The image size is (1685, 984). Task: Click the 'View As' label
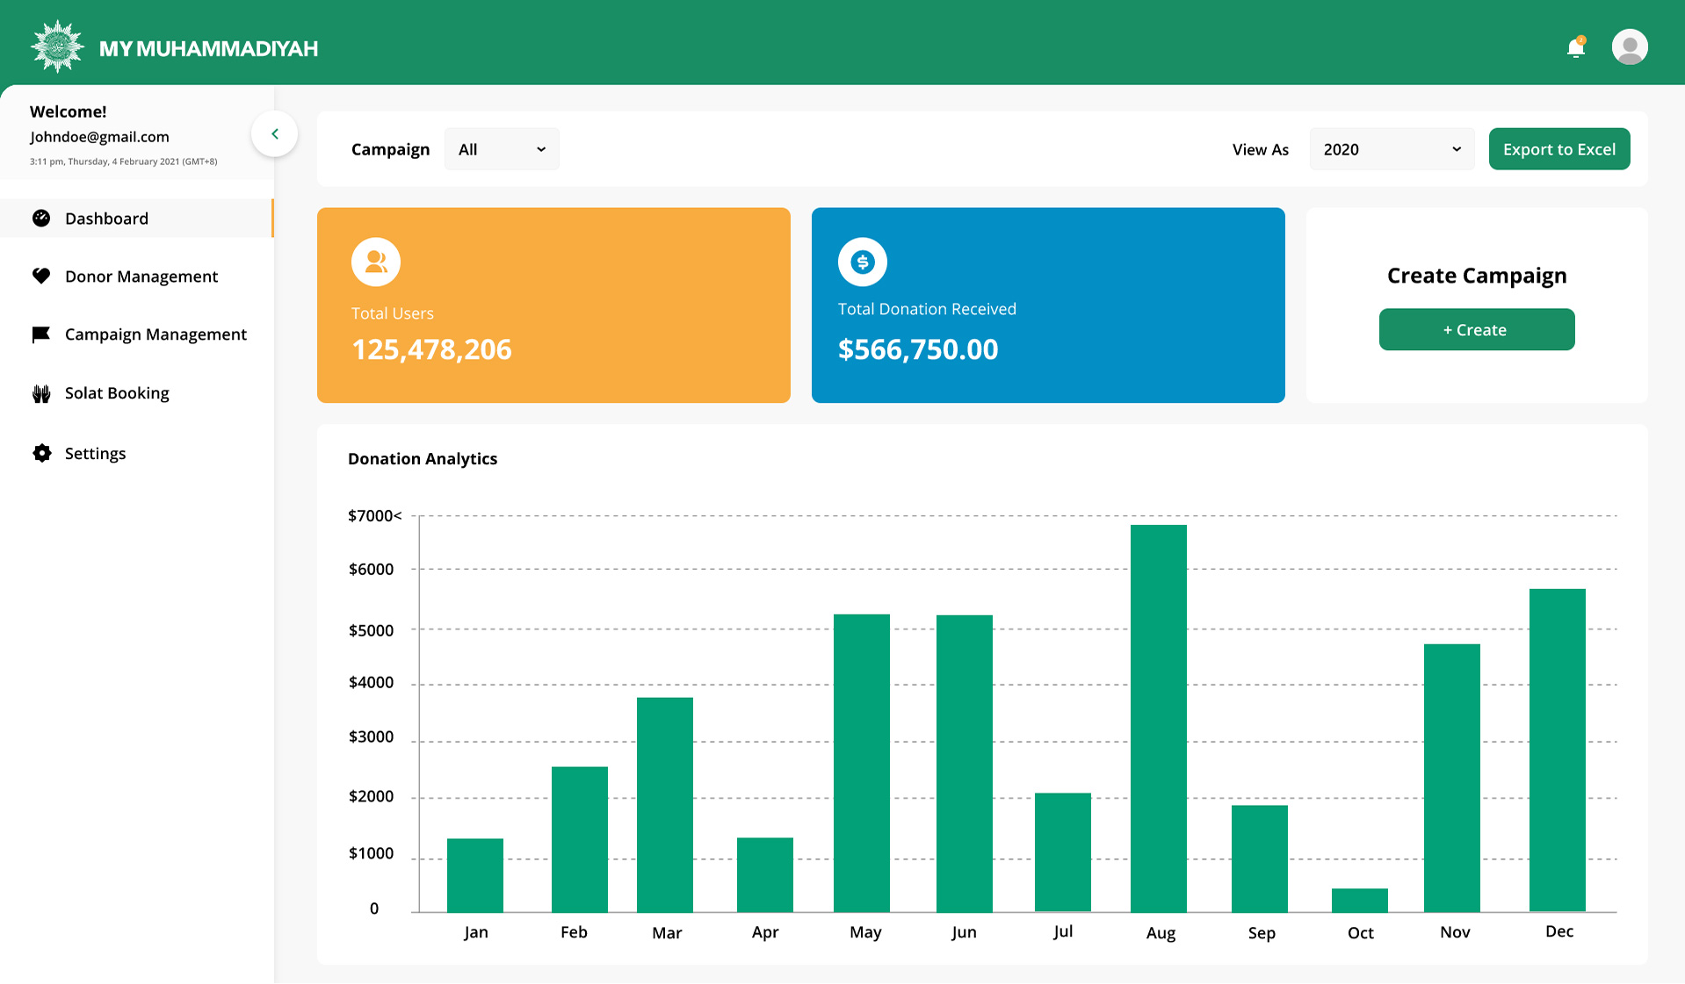click(1261, 149)
